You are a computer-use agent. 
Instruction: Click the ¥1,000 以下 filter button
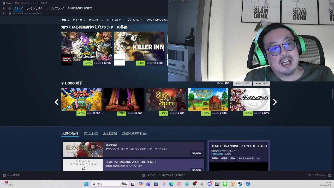coord(242,84)
